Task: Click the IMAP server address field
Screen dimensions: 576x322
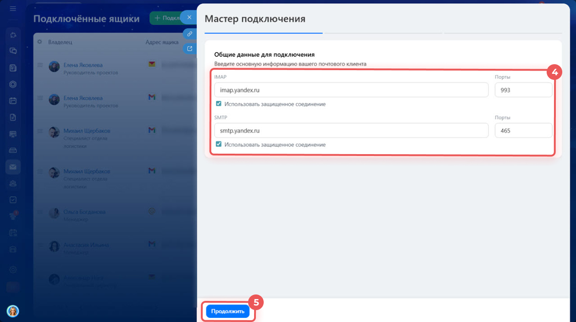Action: (351, 90)
